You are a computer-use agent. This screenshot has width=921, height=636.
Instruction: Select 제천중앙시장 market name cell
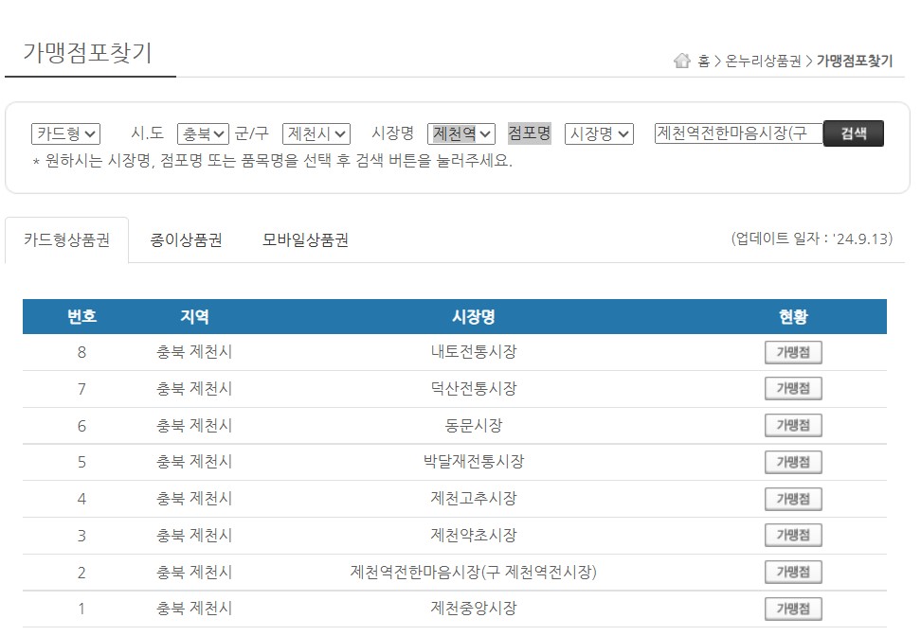[474, 609]
